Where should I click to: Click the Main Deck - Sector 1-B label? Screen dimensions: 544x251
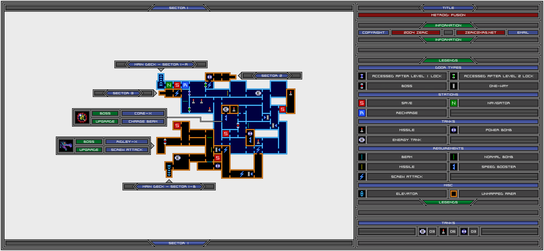[169, 187]
